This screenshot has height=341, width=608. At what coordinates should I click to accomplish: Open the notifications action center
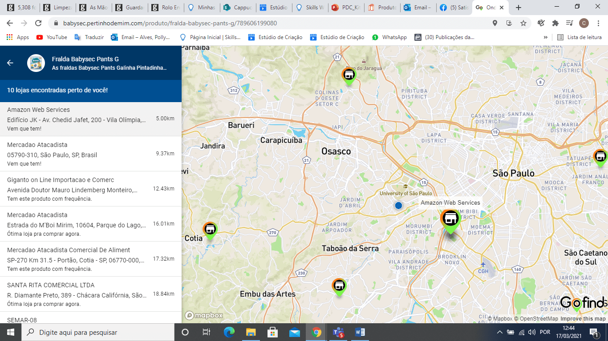[594, 332]
